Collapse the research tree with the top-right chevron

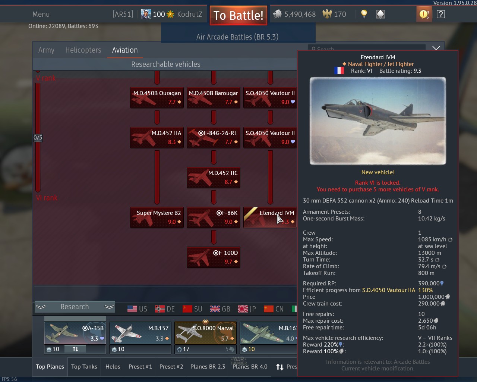click(436, 48)
